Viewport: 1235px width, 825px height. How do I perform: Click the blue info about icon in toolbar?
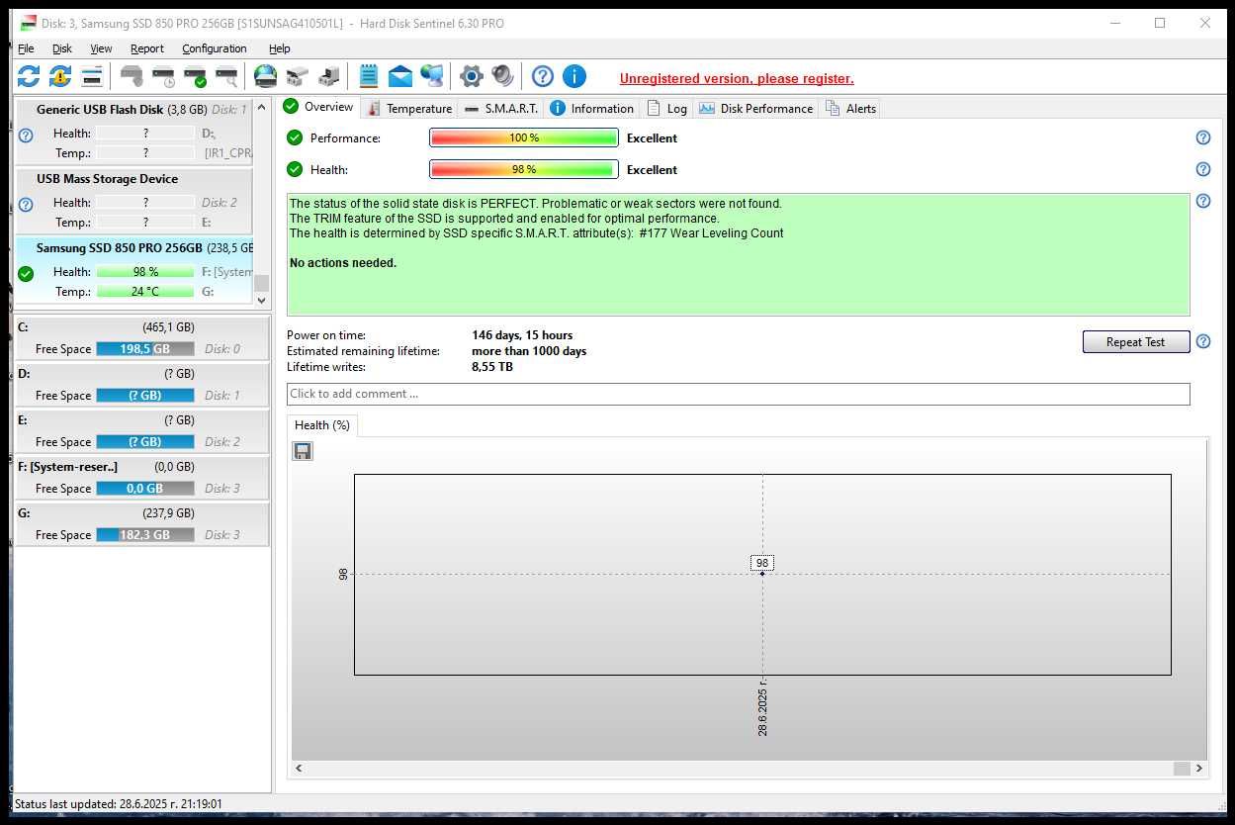[x=573, y=76]
